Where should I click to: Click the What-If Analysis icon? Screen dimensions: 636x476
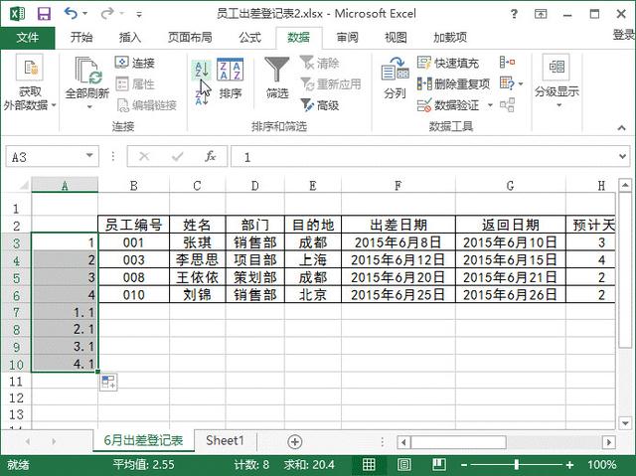pyautogui.click(x=508, y=83)
